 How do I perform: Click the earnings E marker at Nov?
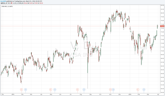[x=110, y=90]
